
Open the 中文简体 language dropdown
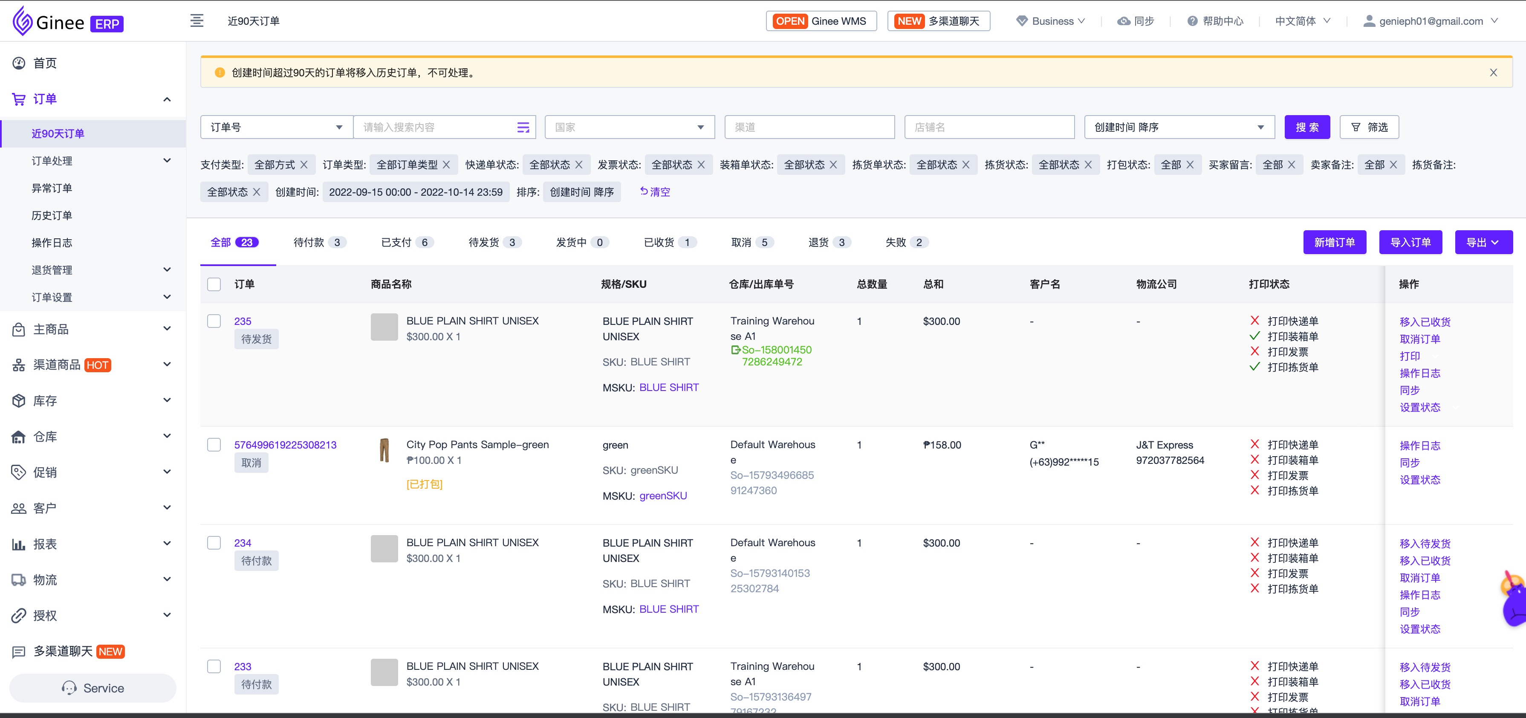[1303, 21]
